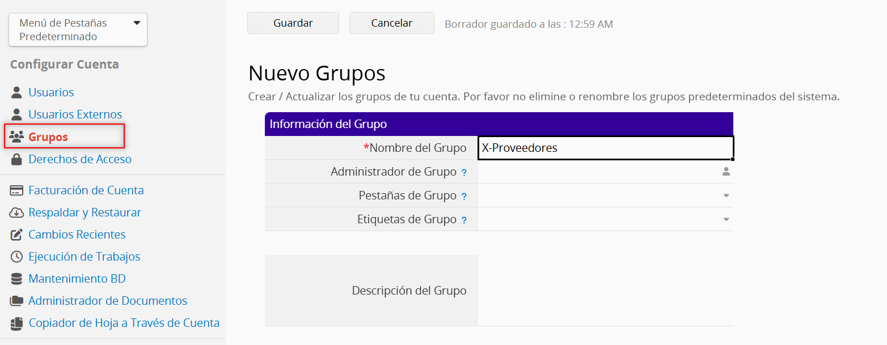Screen dimensions: 887x345
Task: Click the user picker icon in Administrador de Grupo
Action: point(726,172)
